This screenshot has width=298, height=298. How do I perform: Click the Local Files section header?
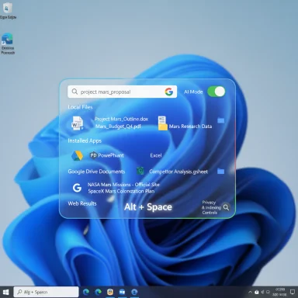coord(80,107)
